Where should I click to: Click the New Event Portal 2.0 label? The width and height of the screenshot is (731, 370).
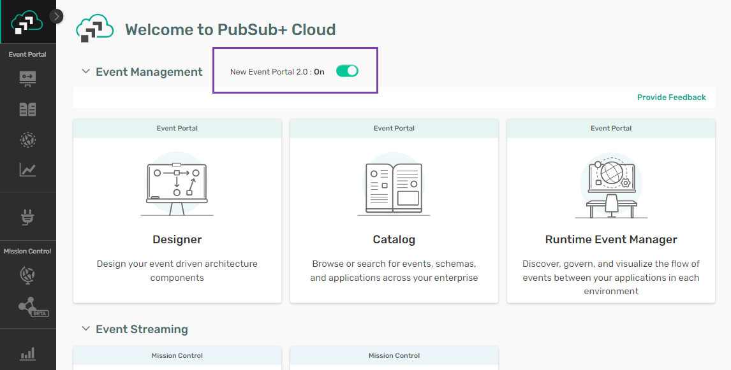pos(277,72)
